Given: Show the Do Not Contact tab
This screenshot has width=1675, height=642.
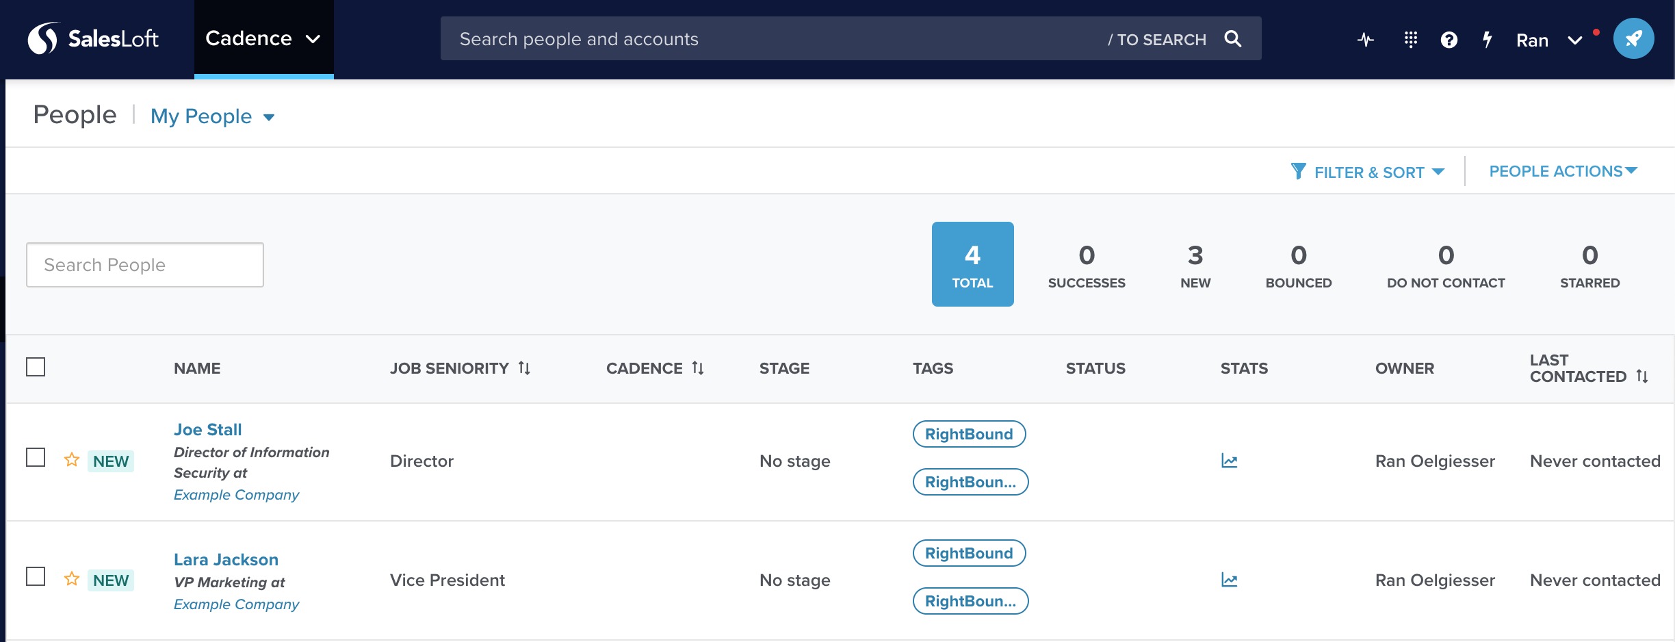Looking at the screenshot, I should pos(1446,266).
